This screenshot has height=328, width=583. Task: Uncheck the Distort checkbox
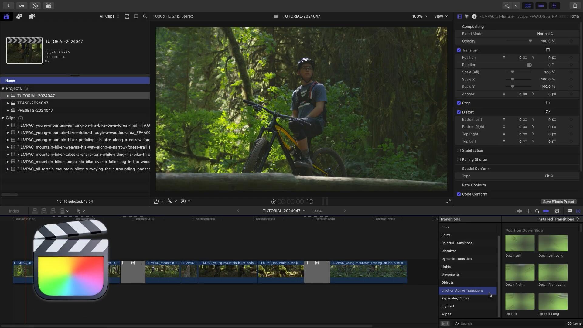coord(459,112)
